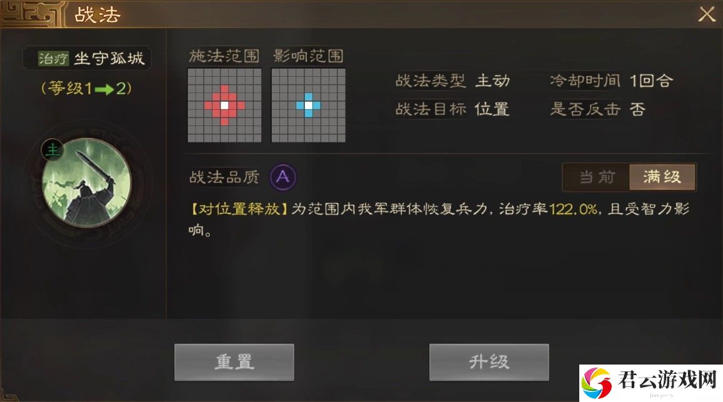
Task: Click the 冷却时间 1回合 field
Action: 611,81
